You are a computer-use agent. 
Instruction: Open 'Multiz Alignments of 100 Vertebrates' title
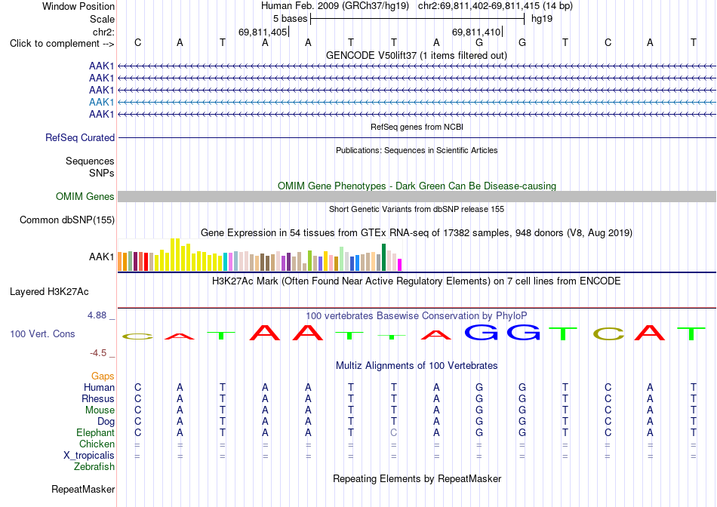pyautogui.click(x=417, y=366)
